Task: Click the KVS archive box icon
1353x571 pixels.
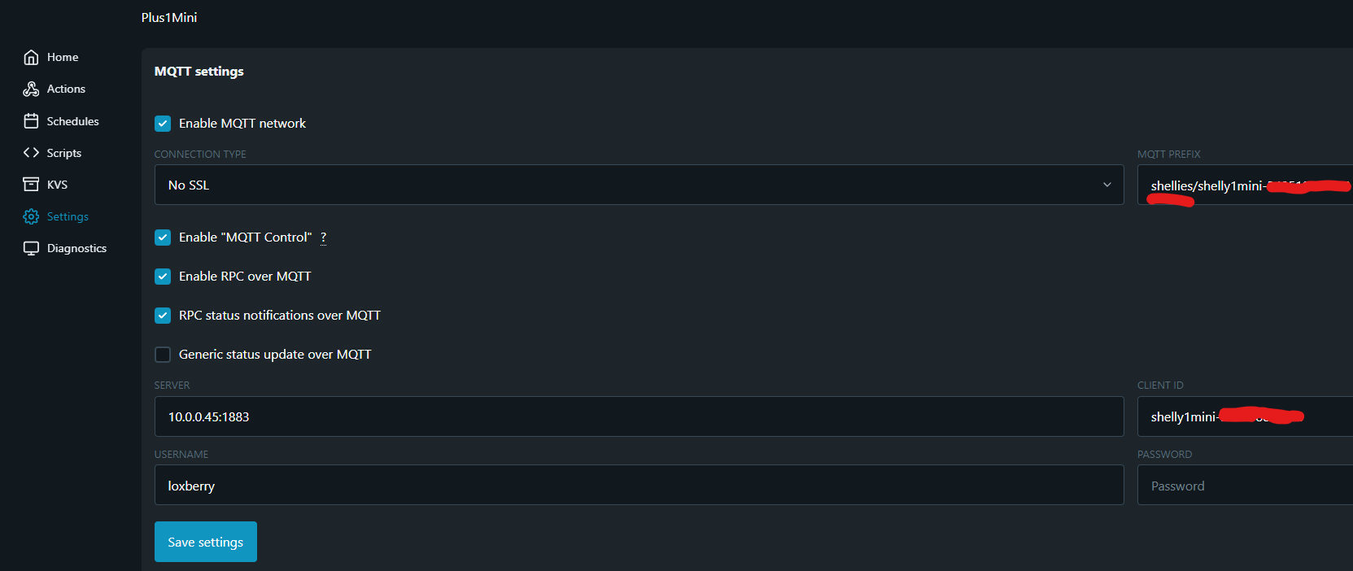Action: pos(31,185)
